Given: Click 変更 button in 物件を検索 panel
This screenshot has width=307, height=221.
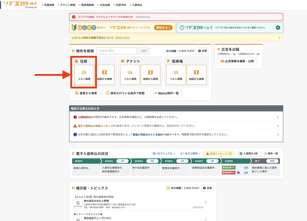Looking at the screenshot, I should tap(202, 51).
